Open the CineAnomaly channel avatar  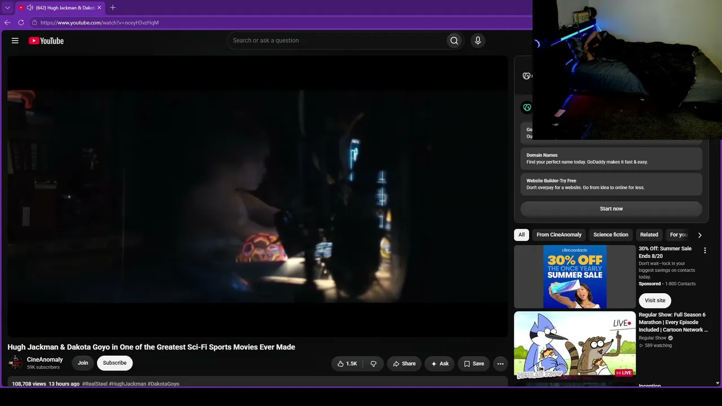click(15, 363)
